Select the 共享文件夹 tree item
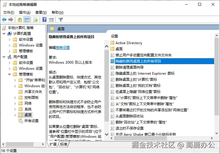 coord(33,92)
